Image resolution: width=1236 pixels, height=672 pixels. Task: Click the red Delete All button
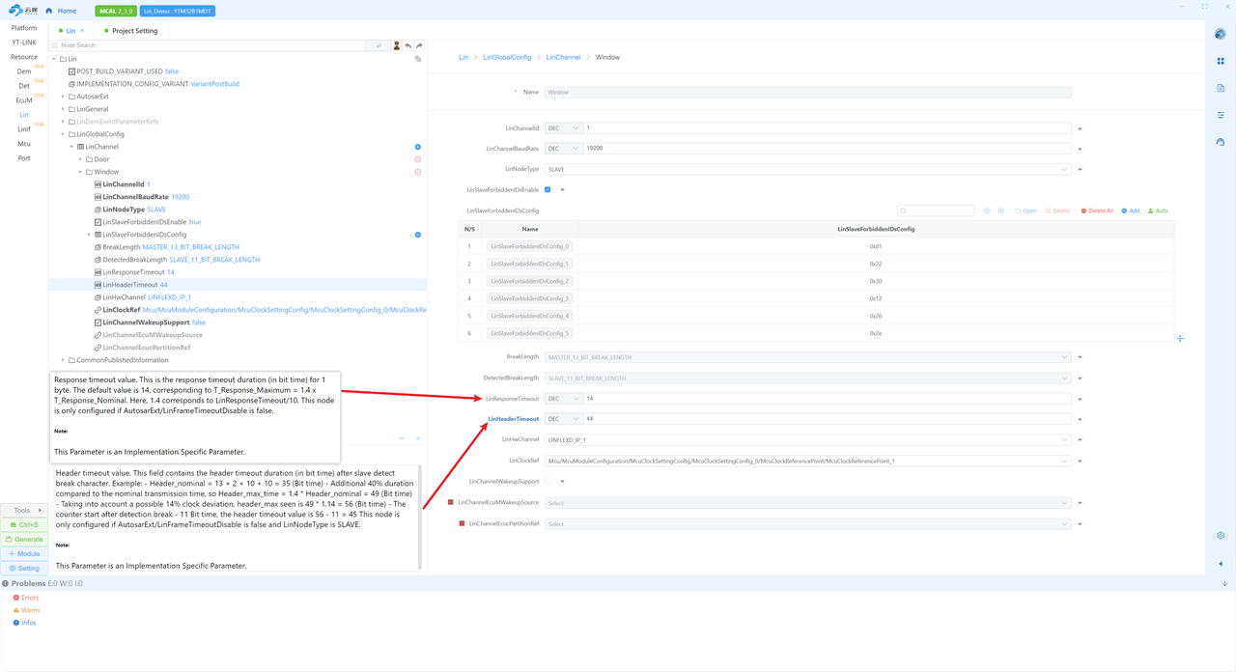click(1097, 210)
